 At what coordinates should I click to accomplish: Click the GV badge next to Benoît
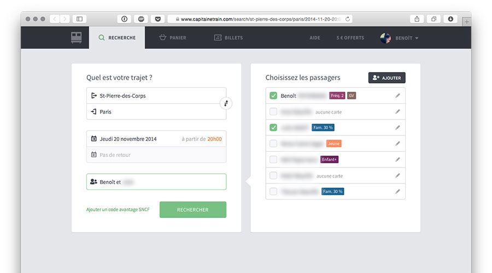coord(352,96)
